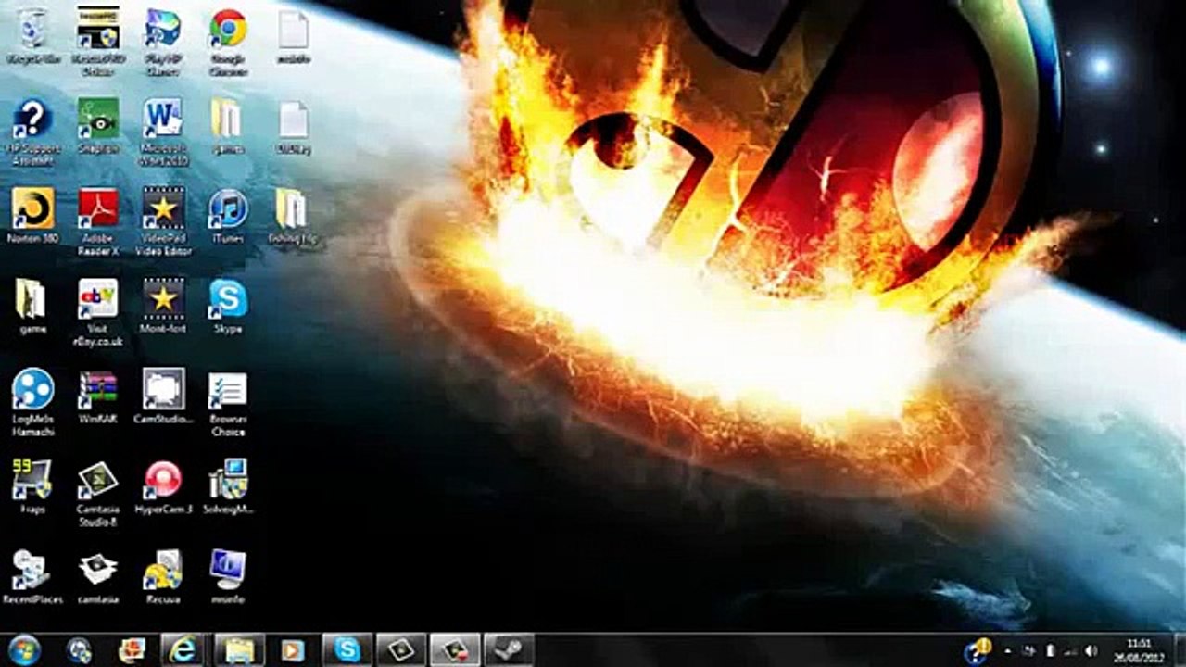Open the Visit eBay.co.uk shortcut
1186x667 pixels.
(98, 312)
